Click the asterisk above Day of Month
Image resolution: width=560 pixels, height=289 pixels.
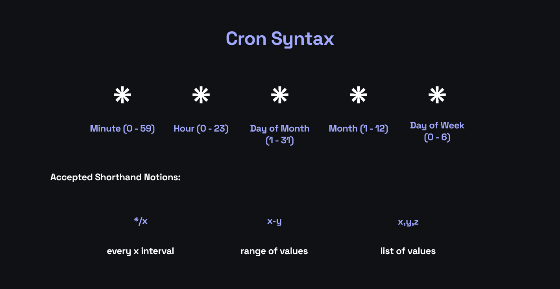(280, 95)
